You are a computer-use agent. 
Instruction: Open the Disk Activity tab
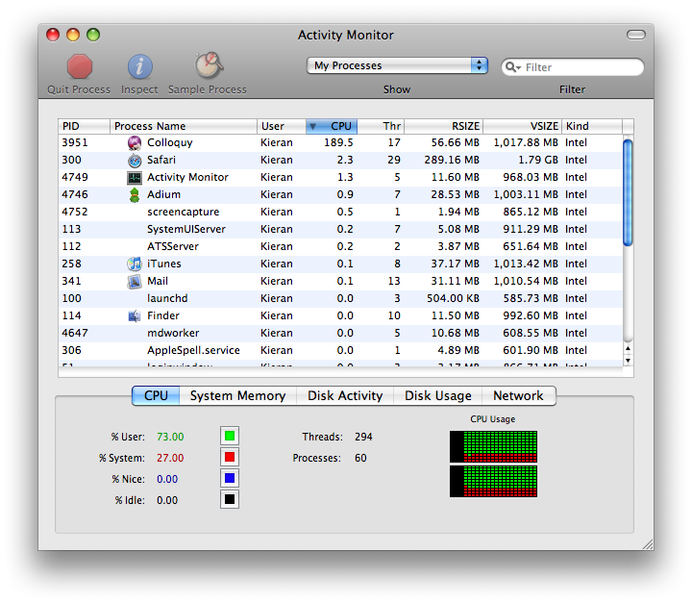(345, 395)
